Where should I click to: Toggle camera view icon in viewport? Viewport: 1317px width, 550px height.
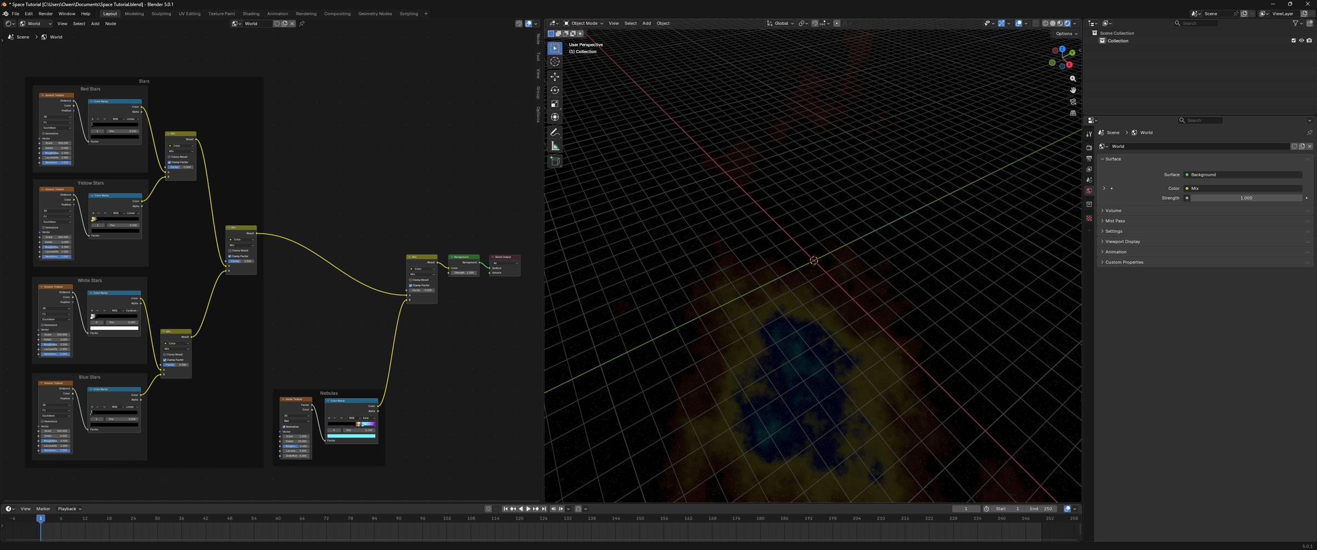point(1073,102)
